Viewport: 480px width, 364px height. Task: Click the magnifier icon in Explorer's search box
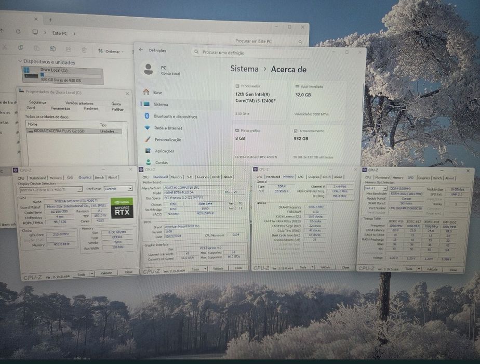tap(300, 42)
